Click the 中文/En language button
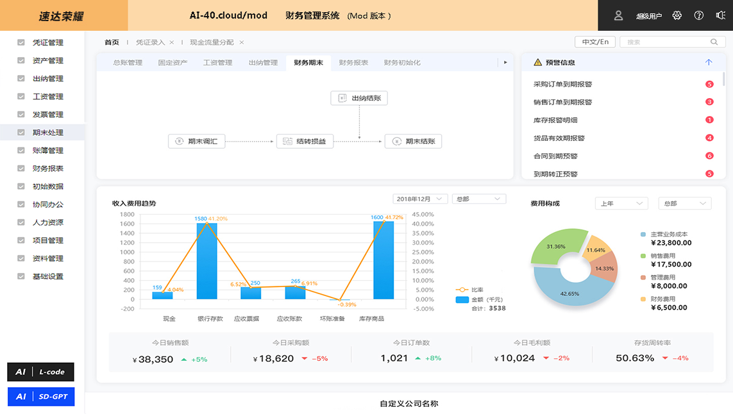733x414 pixels. [595, 42]
